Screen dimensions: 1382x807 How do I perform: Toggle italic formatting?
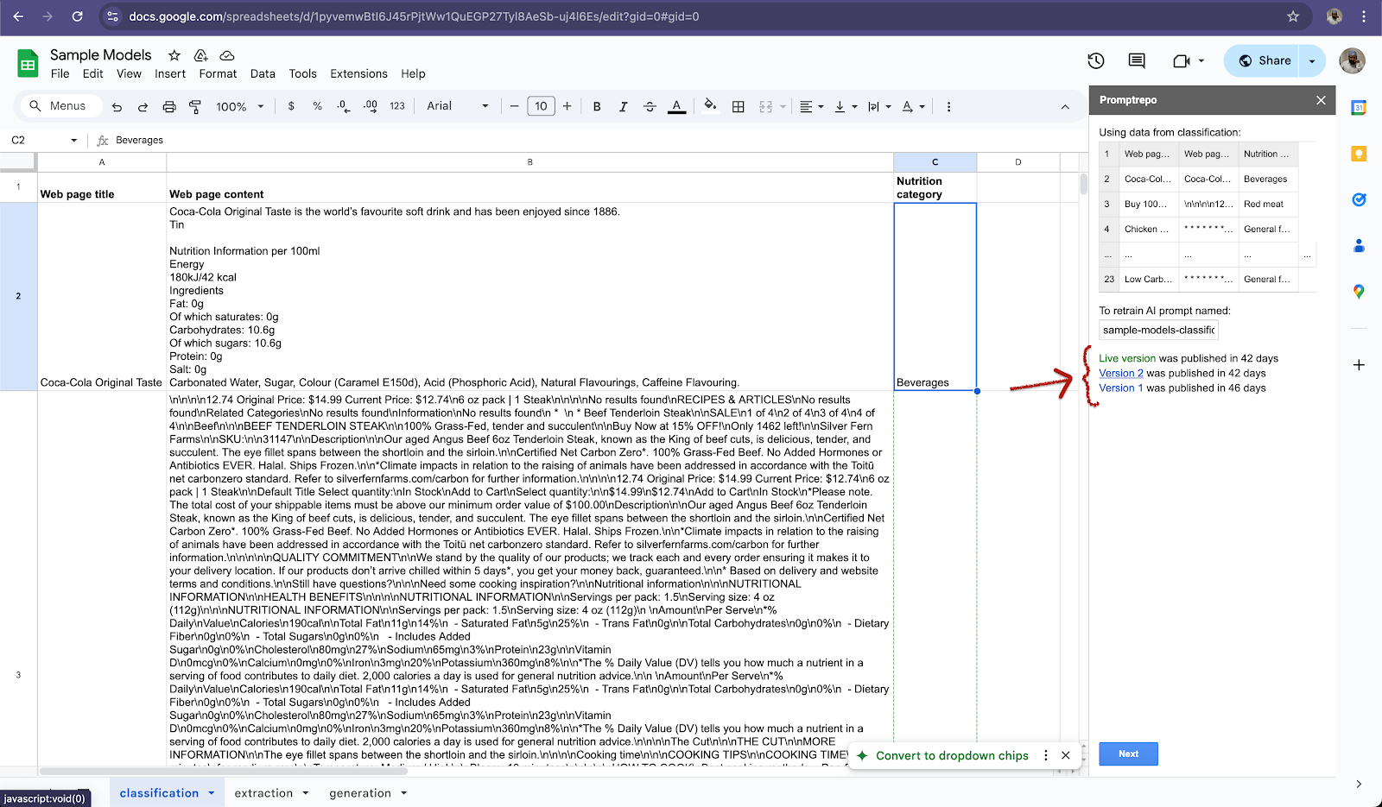[x=623, y=106]
